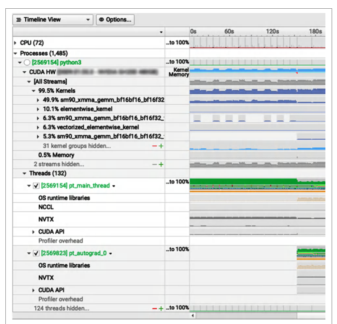Expand the CPU (72) row
Viewport: 337px width, 324px height.
[x=15, y=43]
